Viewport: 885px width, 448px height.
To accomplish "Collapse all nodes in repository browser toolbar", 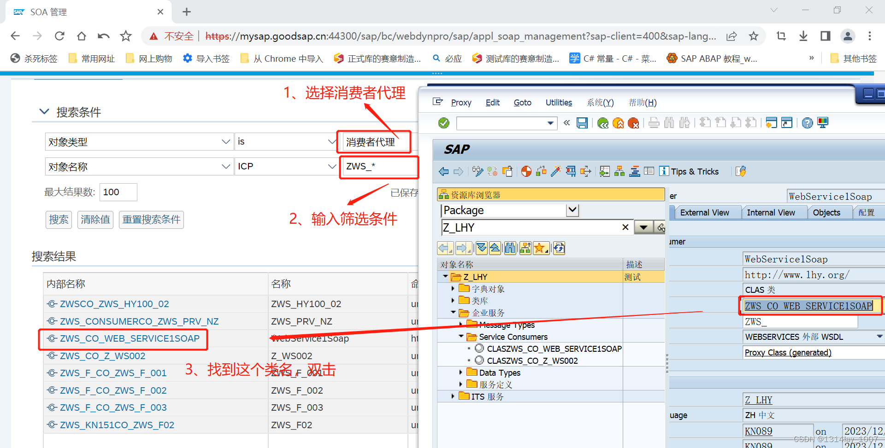I will point(495,249).
